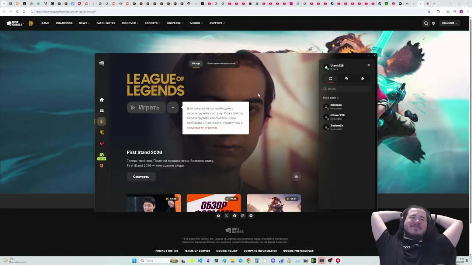
Task: Switch to the Описания обновлений tab
Action: 221,64
